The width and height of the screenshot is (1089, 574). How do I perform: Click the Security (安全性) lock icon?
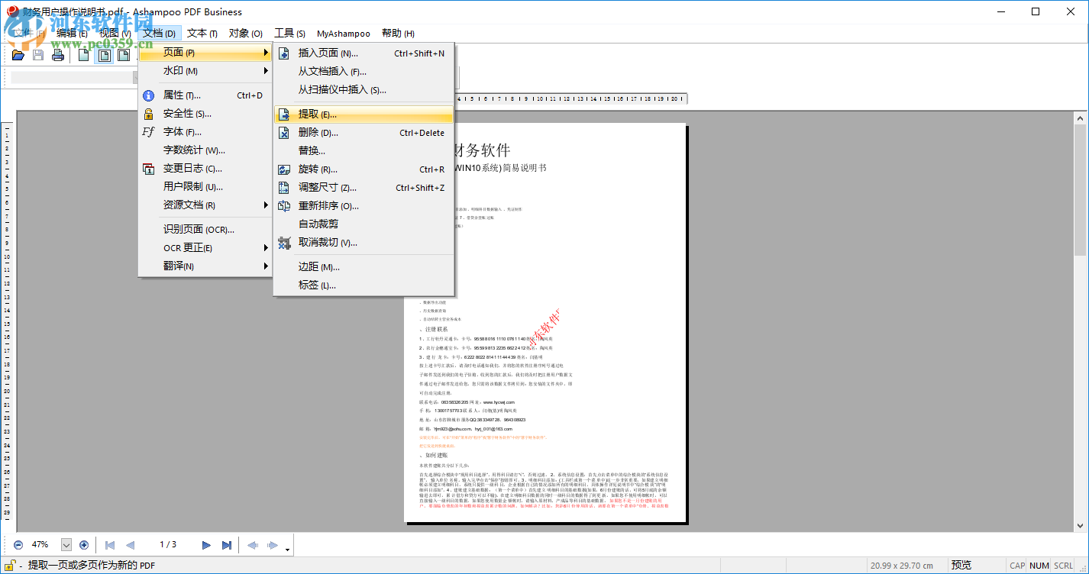pyautogui.click(x=149, y=114)
